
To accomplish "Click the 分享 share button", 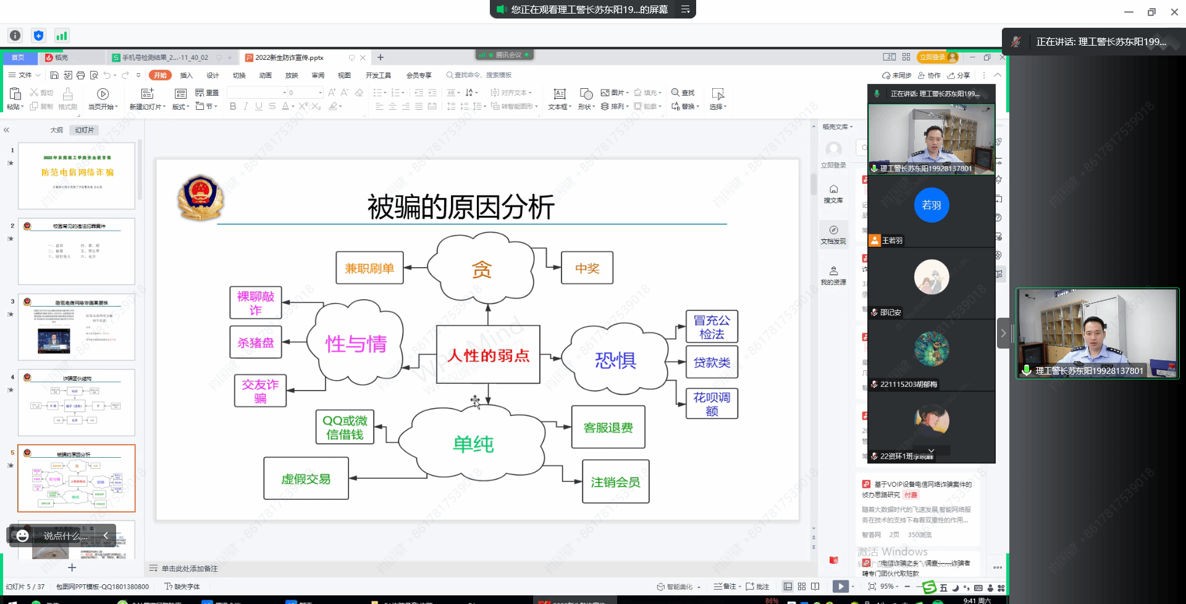I will [x=959, y=75].
